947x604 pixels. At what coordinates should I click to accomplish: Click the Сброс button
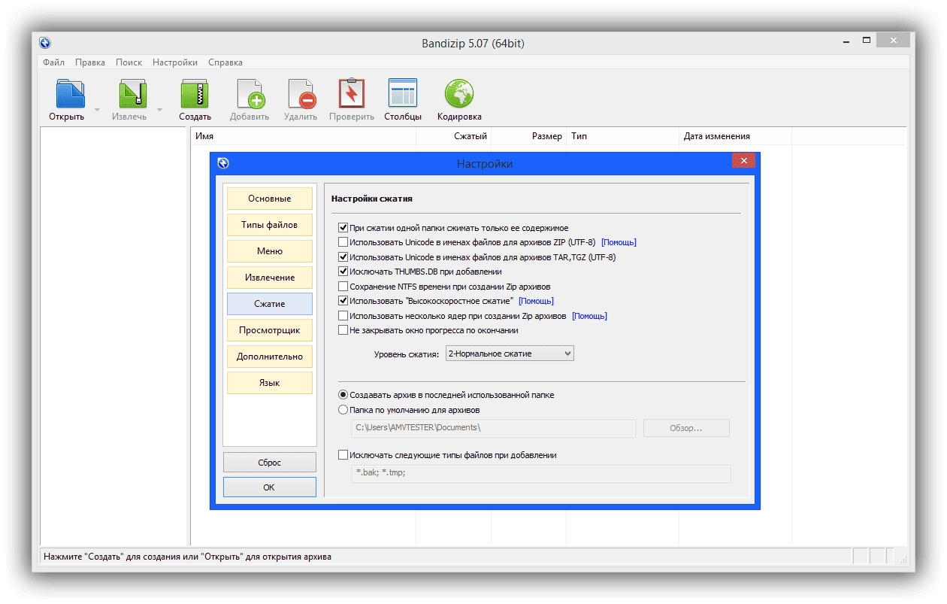(270, 463)
